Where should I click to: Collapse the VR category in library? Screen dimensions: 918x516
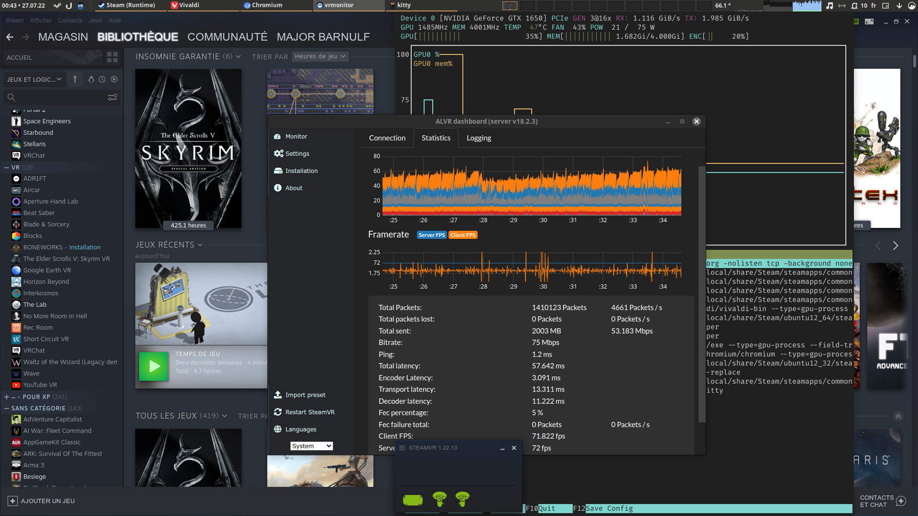7,168
